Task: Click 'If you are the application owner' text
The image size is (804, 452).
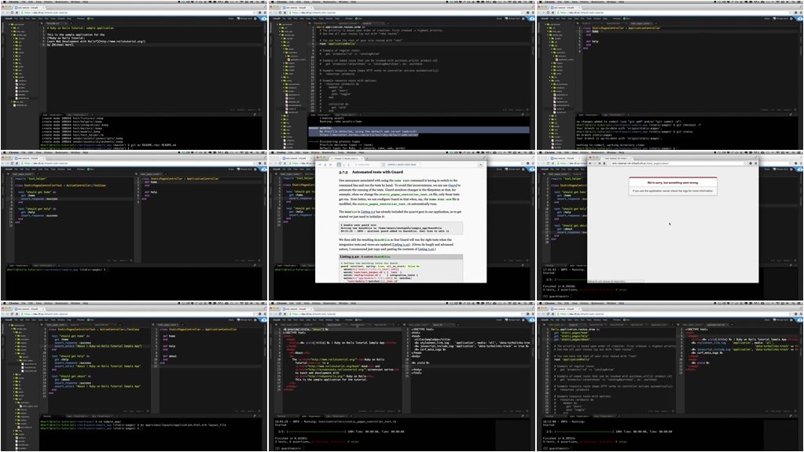Action: click(673, 191)
